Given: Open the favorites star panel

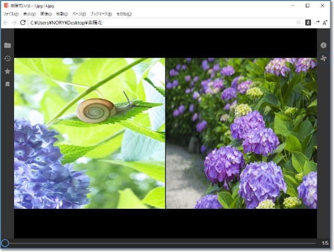Looking at the screenshot, I should coord(7,71).
